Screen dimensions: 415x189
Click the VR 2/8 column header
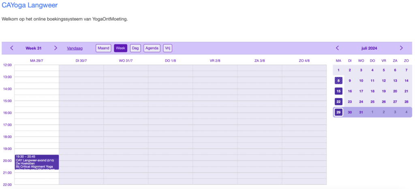[x=215, y=60]
